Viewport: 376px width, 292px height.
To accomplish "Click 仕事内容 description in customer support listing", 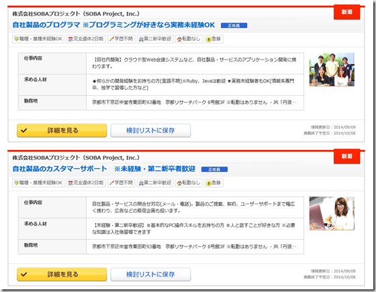I will 193,208.
